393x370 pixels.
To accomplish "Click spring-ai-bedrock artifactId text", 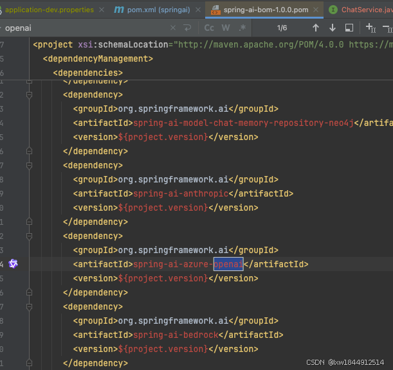I will 176,335.
